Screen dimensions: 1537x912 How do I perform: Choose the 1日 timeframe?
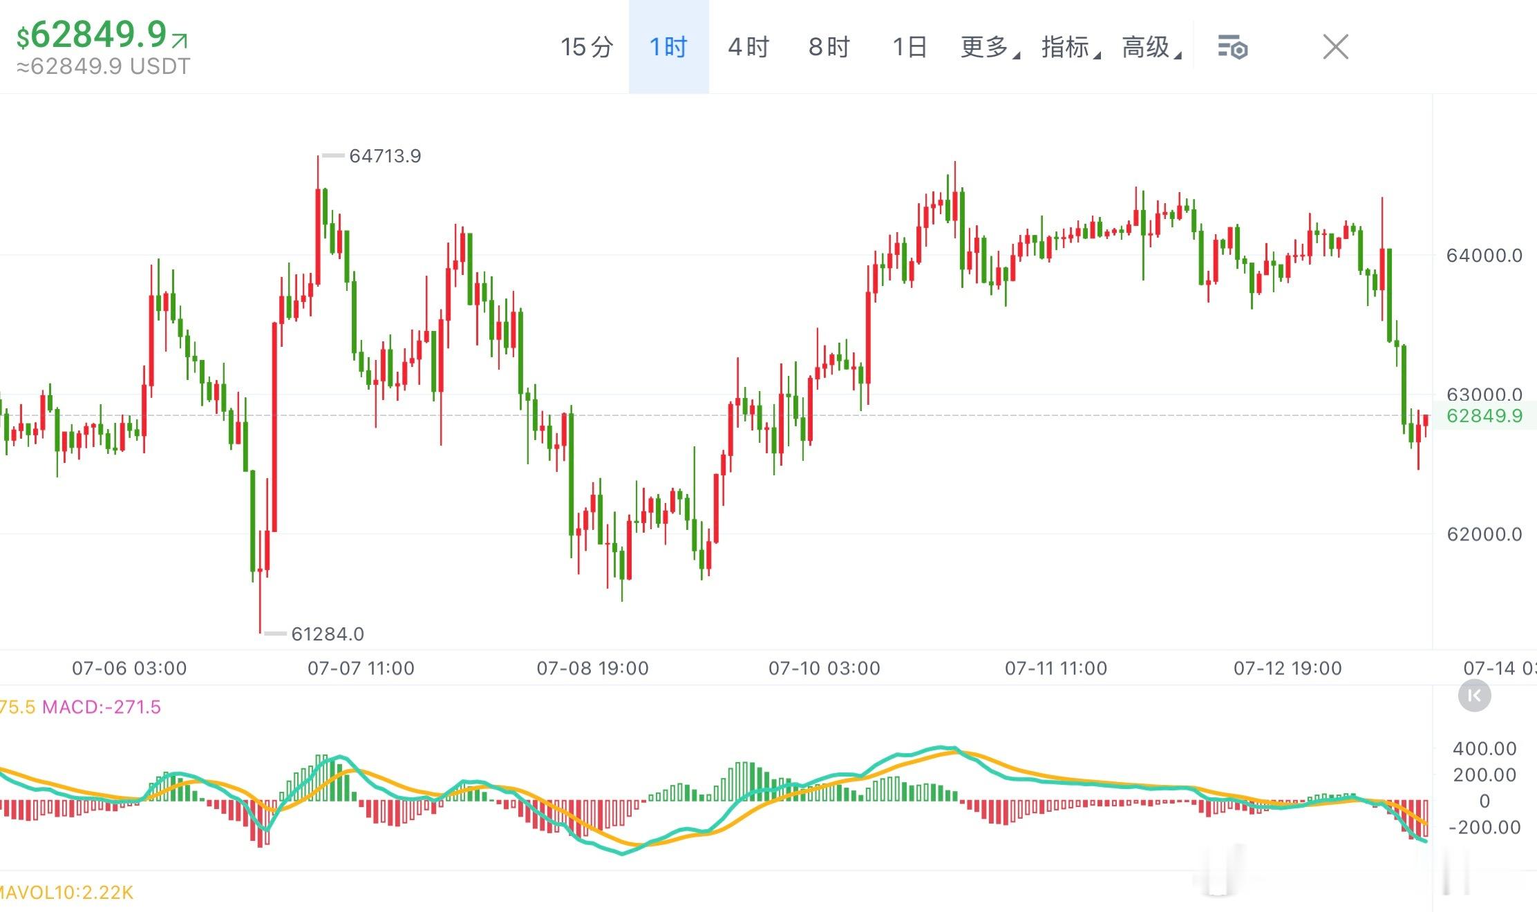pyautogui.click(x=909, y=47)
